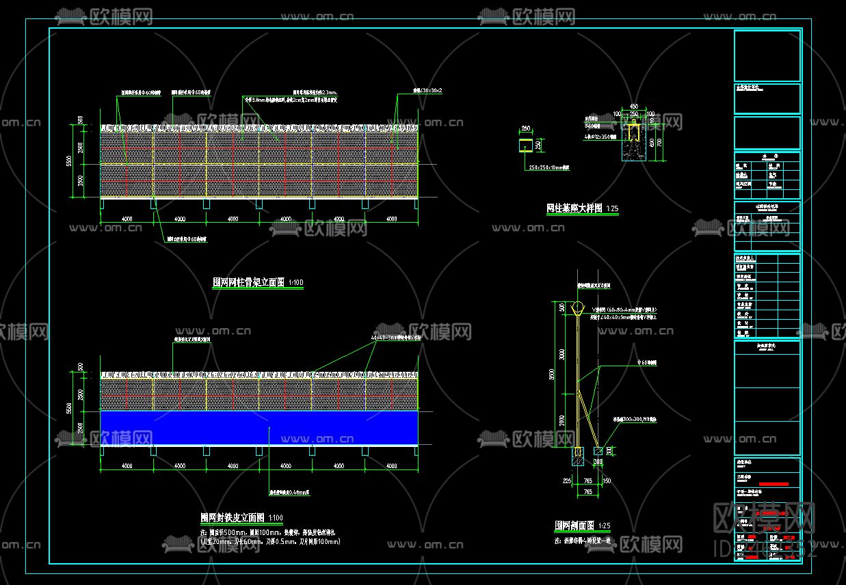The width and height of the screenshot is (846, 585).
Task: Select the ∠30x30x2 angle steel annotation
Action: (427, 90)
